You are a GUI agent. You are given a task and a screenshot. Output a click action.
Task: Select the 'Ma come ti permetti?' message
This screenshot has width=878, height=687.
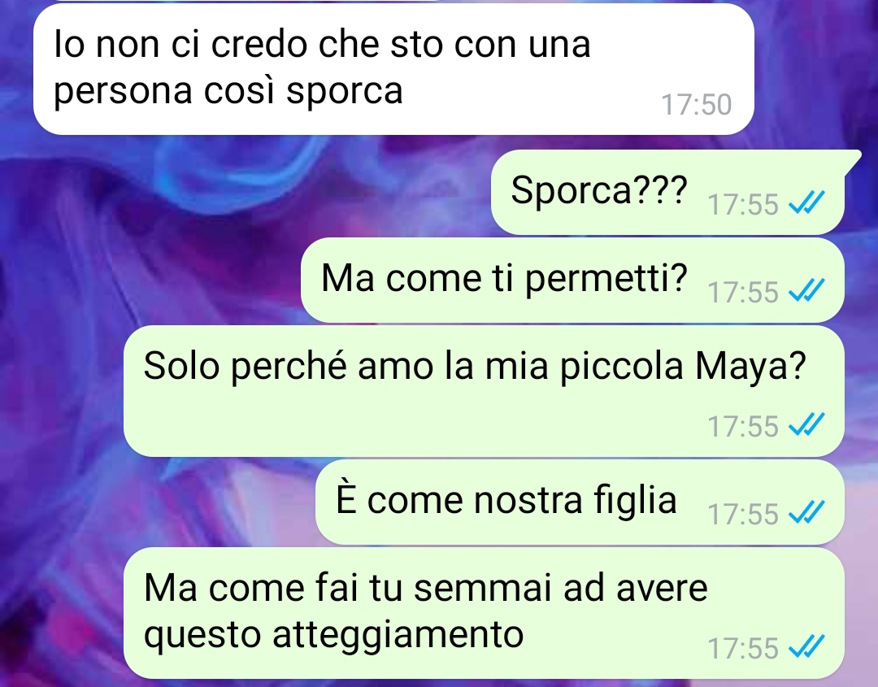pos(572,280)
